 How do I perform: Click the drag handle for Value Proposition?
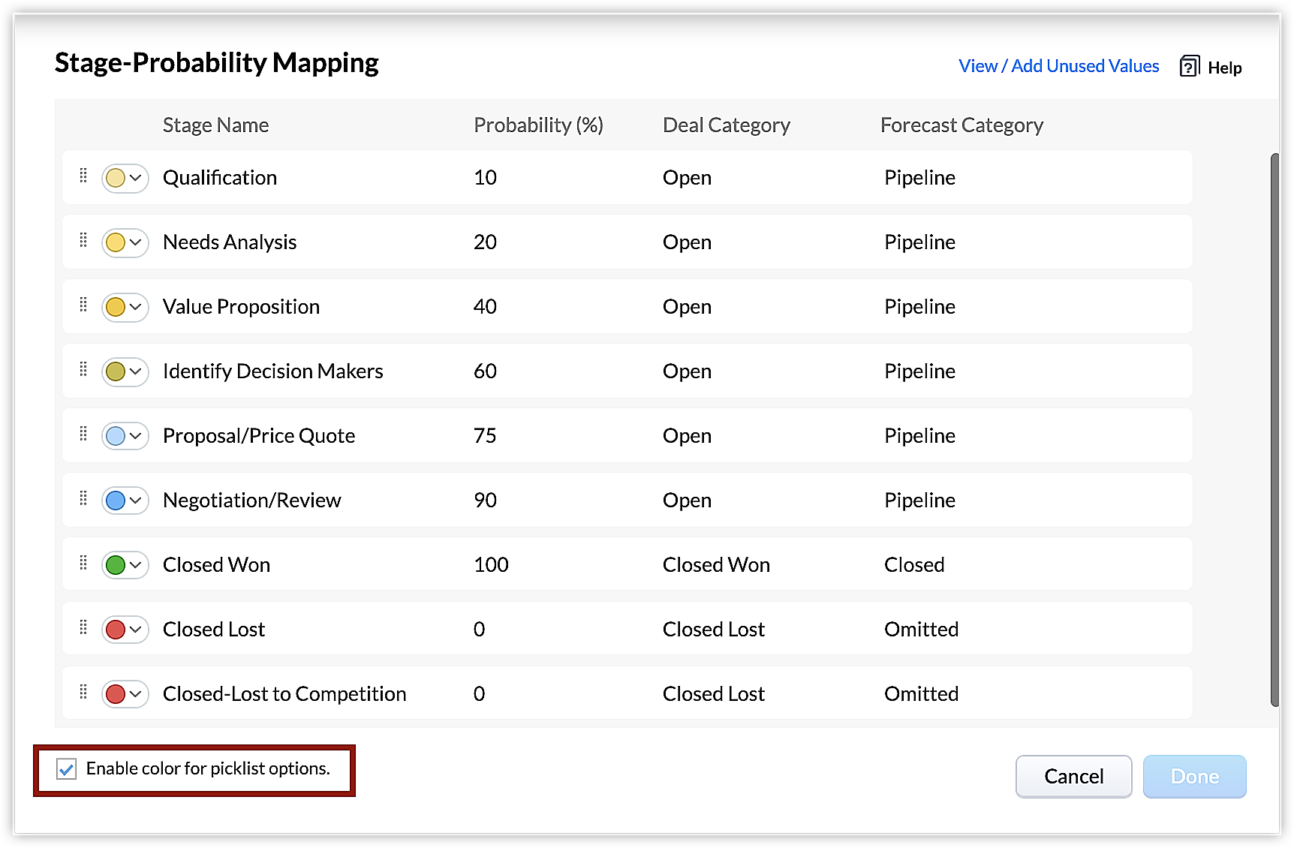(x=83, y=305)
